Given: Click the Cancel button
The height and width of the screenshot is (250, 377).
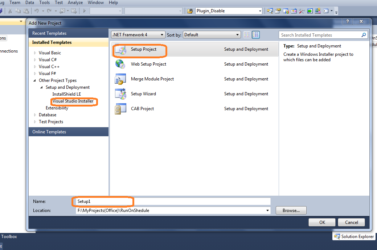Looking at the screenshot, I should [x=351, y=222].
